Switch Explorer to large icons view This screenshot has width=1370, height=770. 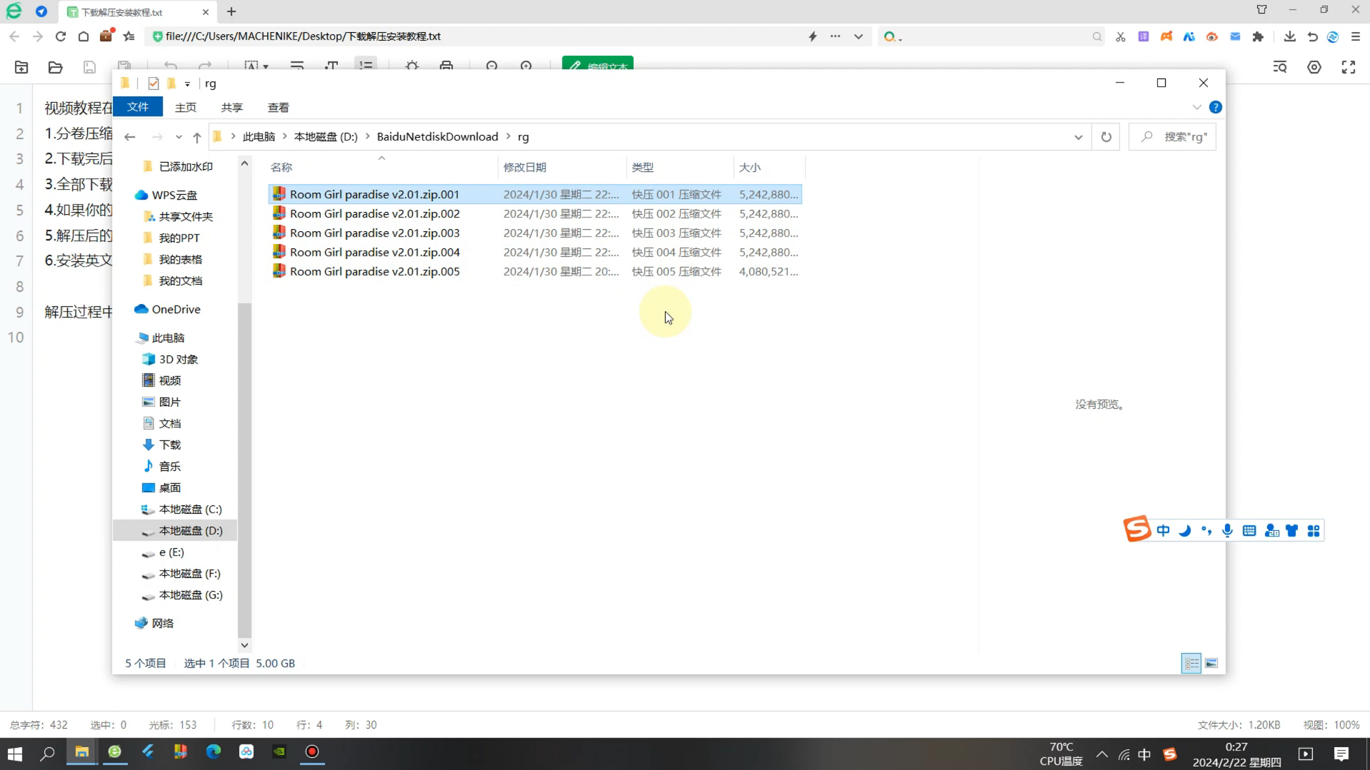1211,664
